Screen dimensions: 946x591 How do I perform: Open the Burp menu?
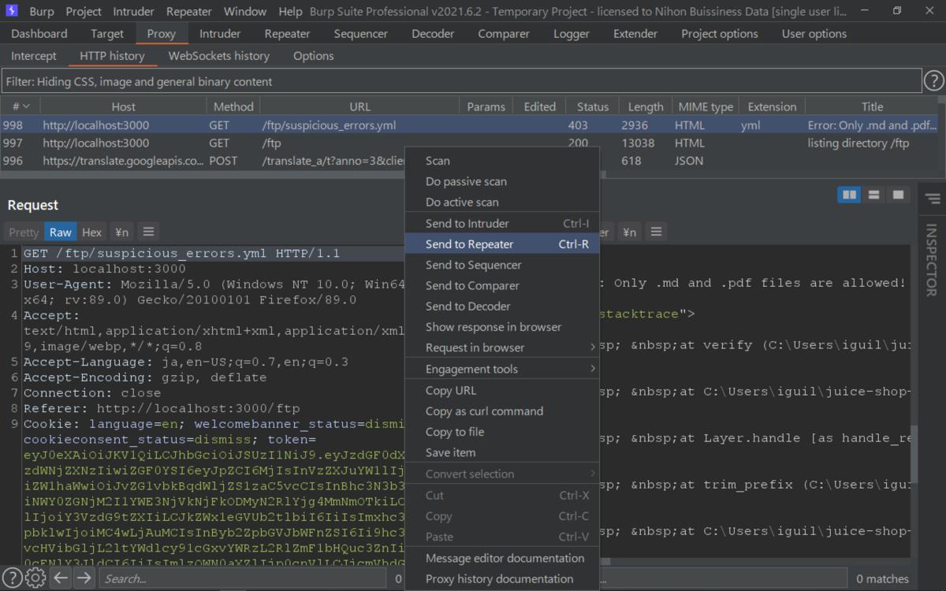click(42, 11)
